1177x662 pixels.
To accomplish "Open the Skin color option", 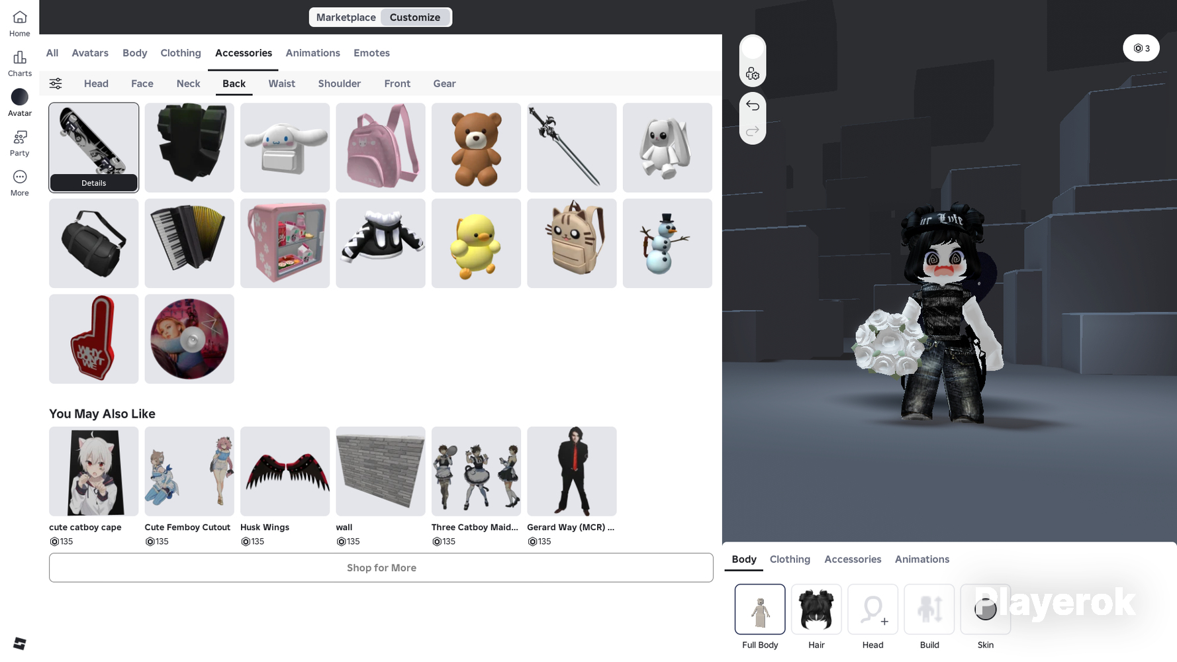I will click(x=985, y=610).
